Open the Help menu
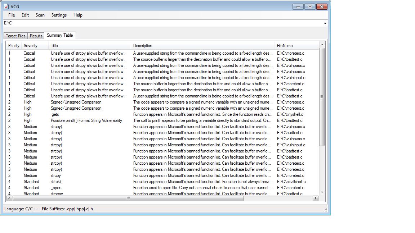The height and width of the screenshot is (233, 415). (x=78, y=15)
